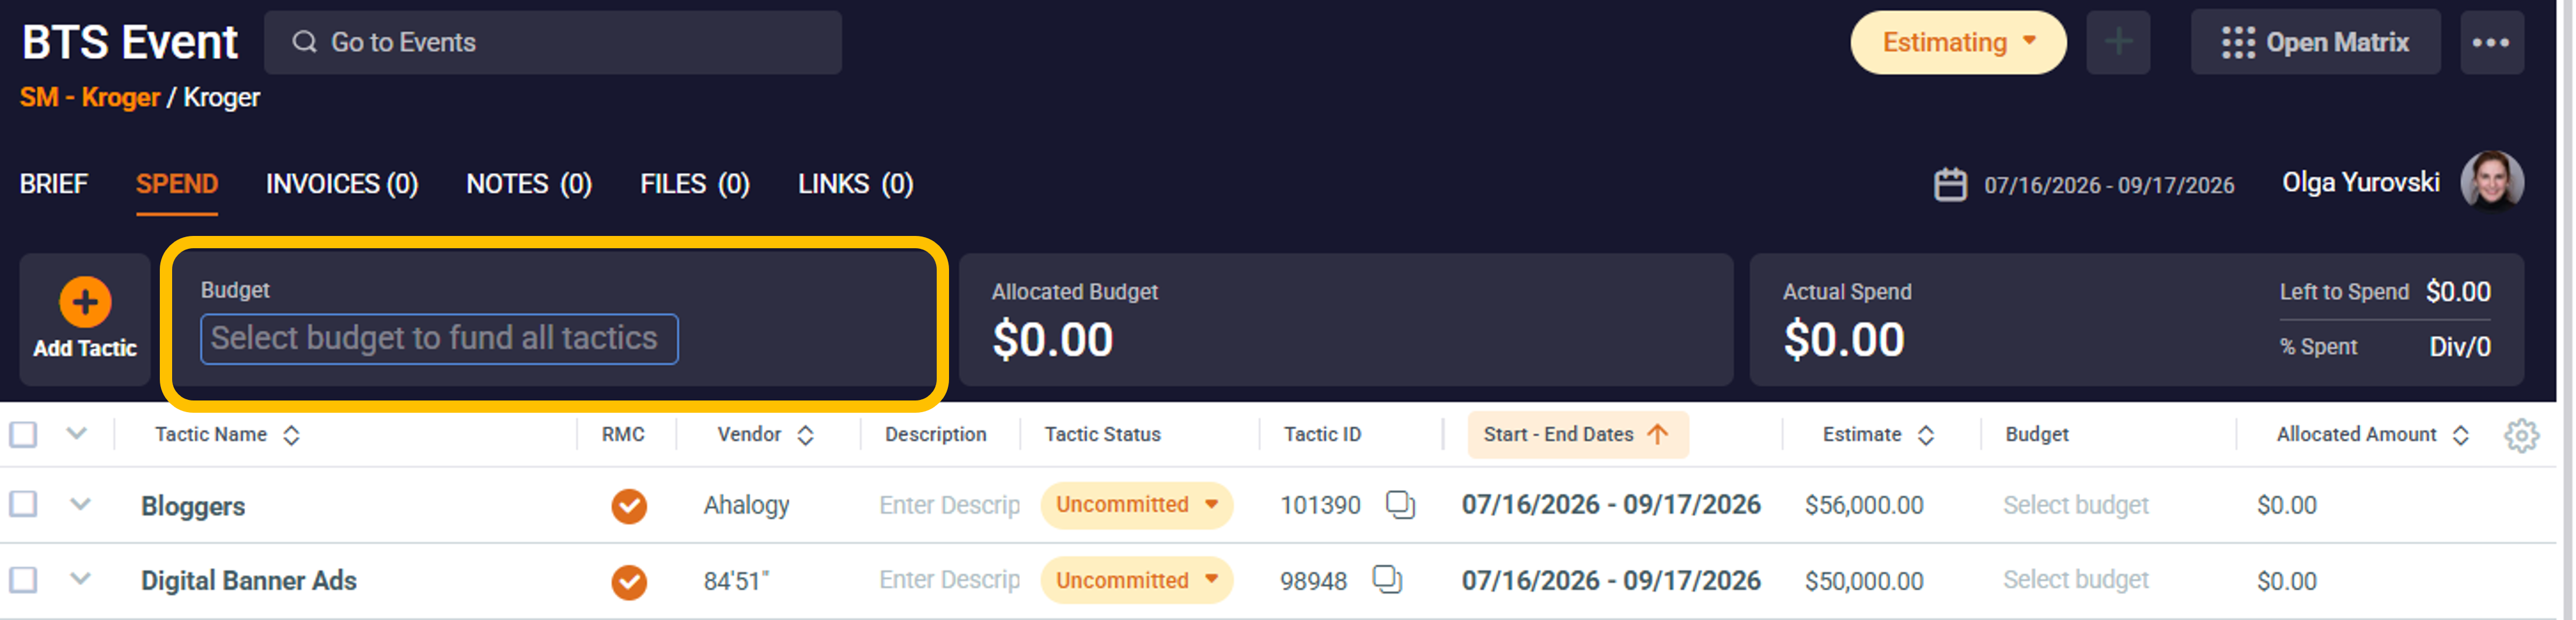Click the budget field to fund all tactics

(x=440, y=338)
